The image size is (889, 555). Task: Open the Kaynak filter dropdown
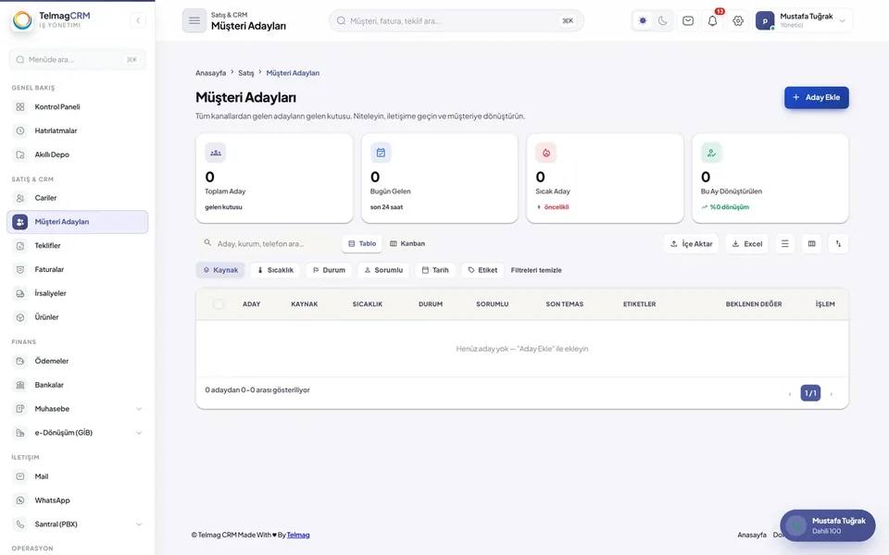click(x=220, y=270)
